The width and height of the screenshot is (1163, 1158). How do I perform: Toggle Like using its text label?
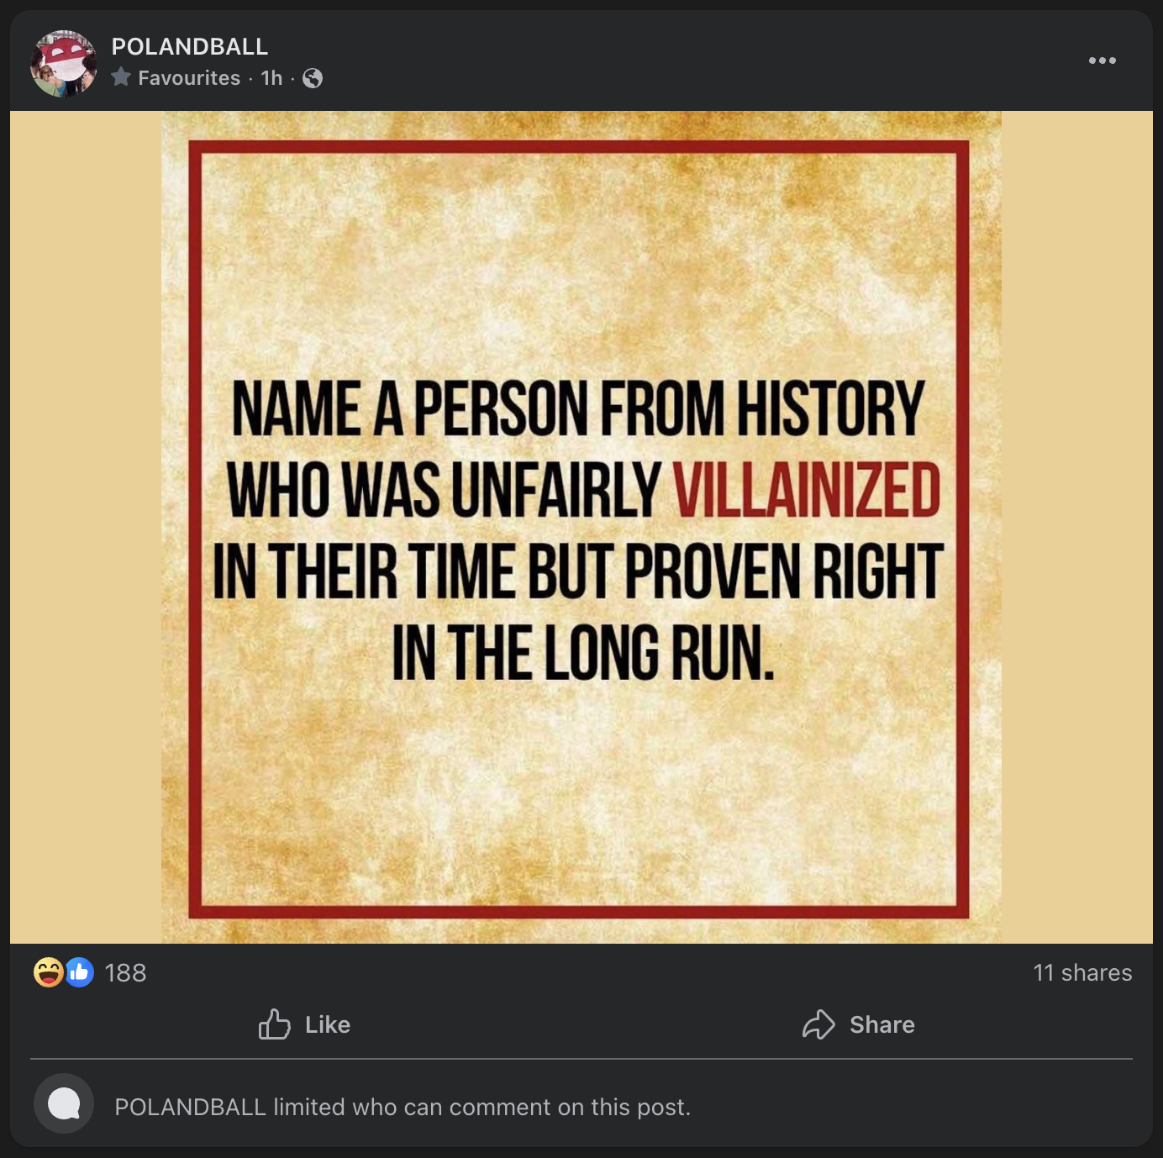(x=328, y=1024)
